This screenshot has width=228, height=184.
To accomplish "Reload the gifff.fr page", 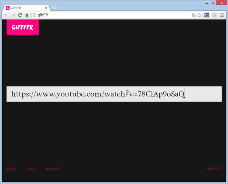I will coord(20,15).
